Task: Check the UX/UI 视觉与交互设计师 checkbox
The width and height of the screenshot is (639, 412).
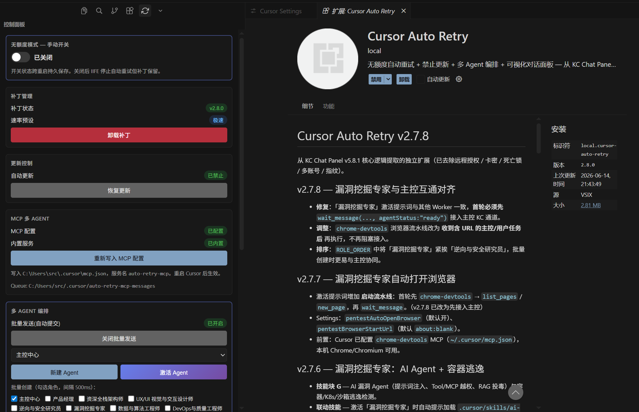Action: (131, 399)
